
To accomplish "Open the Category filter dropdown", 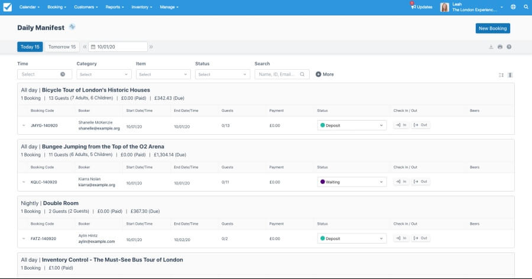I will [x=104, y=74].
